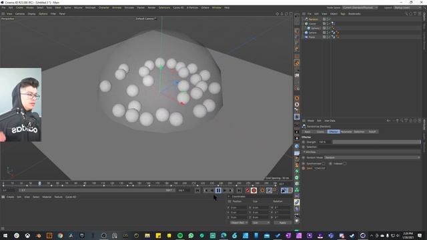Open the Object (Rel) dropdown
The width and height of the screenshot is (427, 240).
[x=239, y=223]
